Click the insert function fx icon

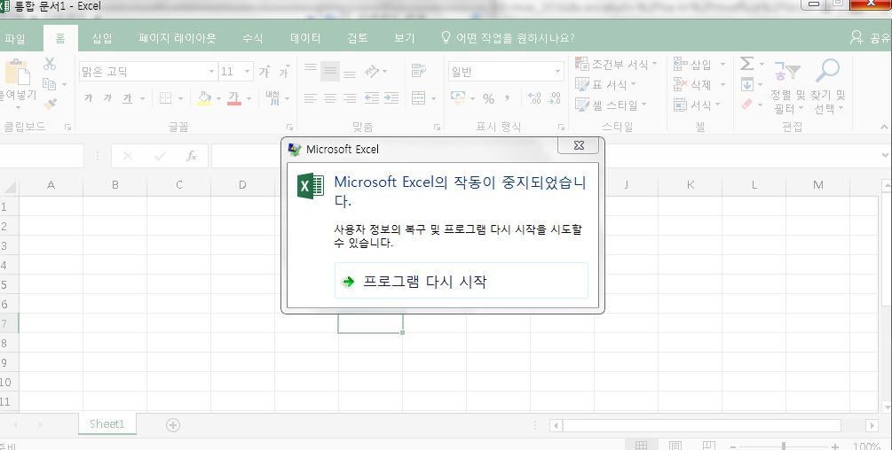point(191,156)
